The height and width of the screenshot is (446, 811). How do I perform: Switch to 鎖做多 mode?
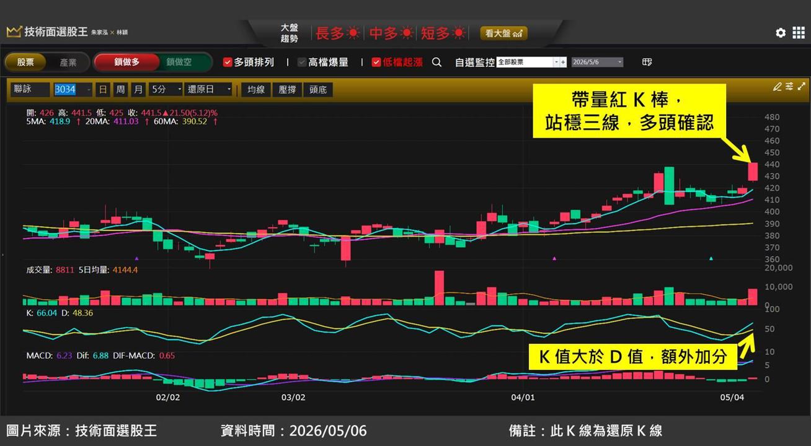126,62
